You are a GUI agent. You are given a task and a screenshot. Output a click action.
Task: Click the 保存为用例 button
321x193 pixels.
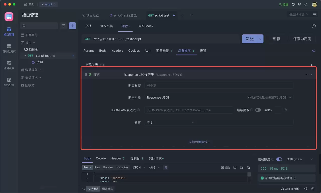click(x=302, y=39)
